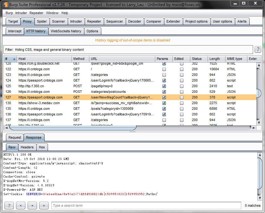The image size is (265, 213).
Task: Toggle Params checkbox for request 127
Action: pyautogui.click(x=164, y=97)
